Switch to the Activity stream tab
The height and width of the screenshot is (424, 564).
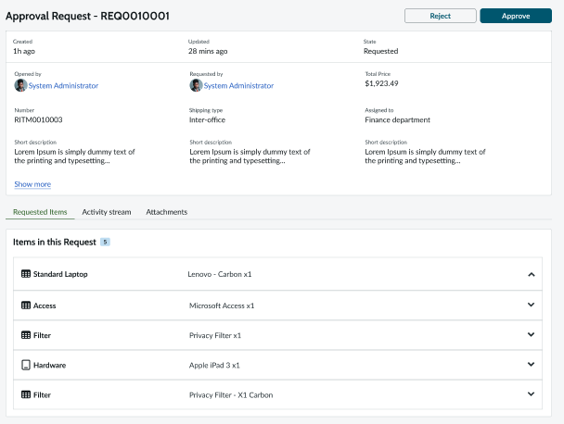point(107,212)
